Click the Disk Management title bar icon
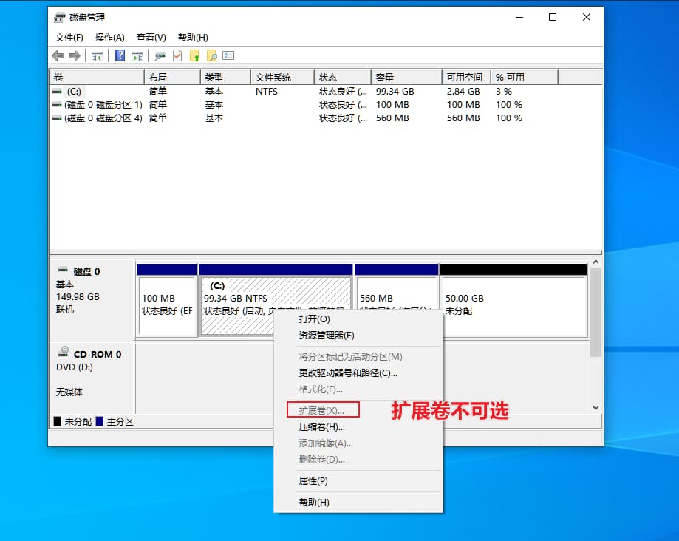The height and width of the screenshot is (541, 679). click(x=59, y=18)
